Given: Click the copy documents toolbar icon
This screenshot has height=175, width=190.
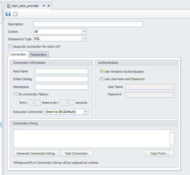Looking at the screenshot, I should pos(16,14).
